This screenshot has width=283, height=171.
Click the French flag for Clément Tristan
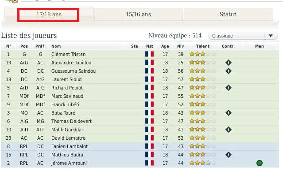click(149, 54)
